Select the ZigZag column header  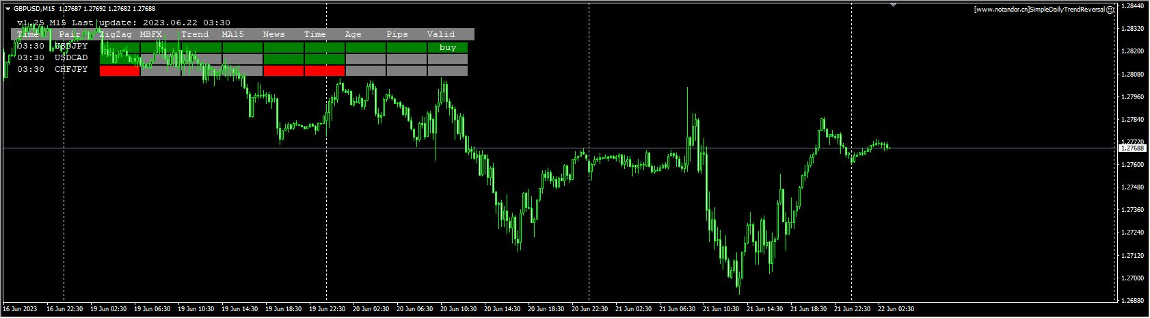[x=116, y=34]
